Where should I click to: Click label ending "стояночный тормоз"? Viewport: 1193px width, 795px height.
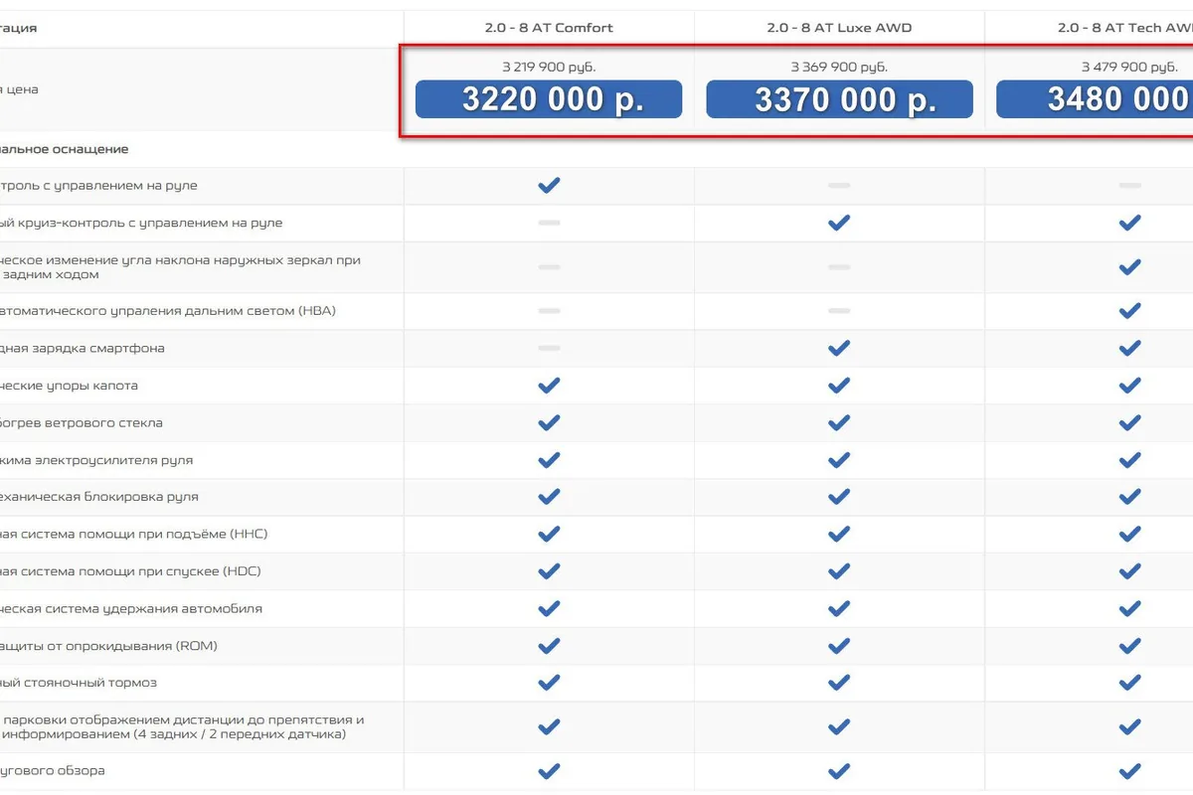(79, 683)
